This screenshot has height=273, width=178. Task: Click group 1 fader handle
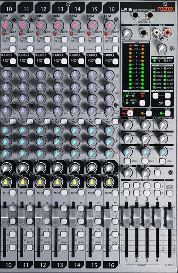pyautogui.click(x=126, y=218)
